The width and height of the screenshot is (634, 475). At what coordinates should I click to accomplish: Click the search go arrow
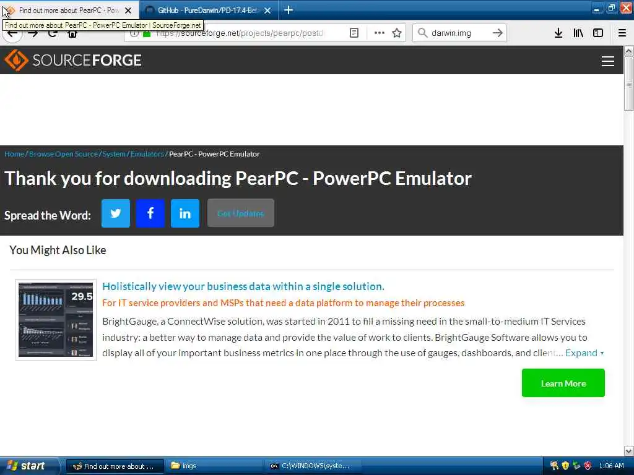click(498, 33)
